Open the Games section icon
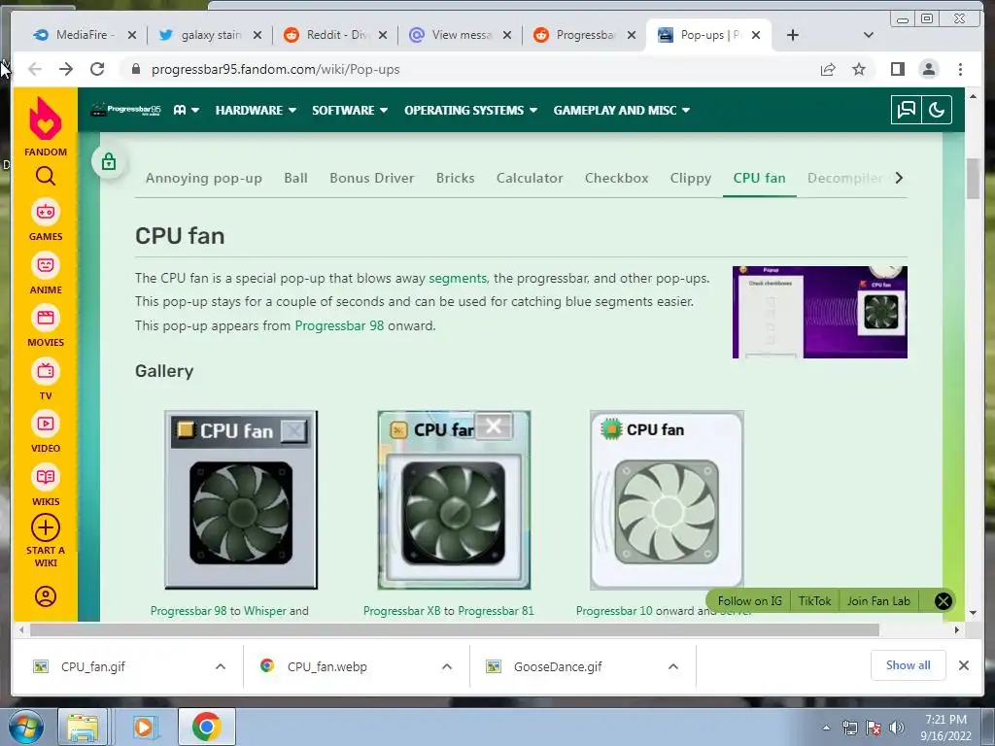 pos(45,213)
